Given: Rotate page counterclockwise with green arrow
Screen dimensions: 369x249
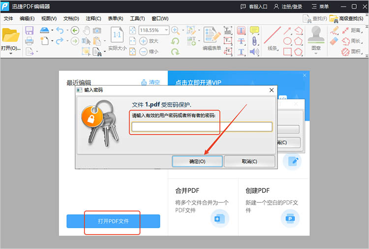Looking at the screenshot, I should [175, 41].
